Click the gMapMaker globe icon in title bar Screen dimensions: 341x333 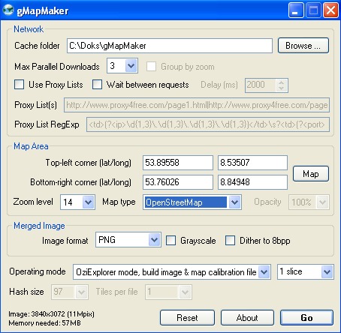point(8,10)
